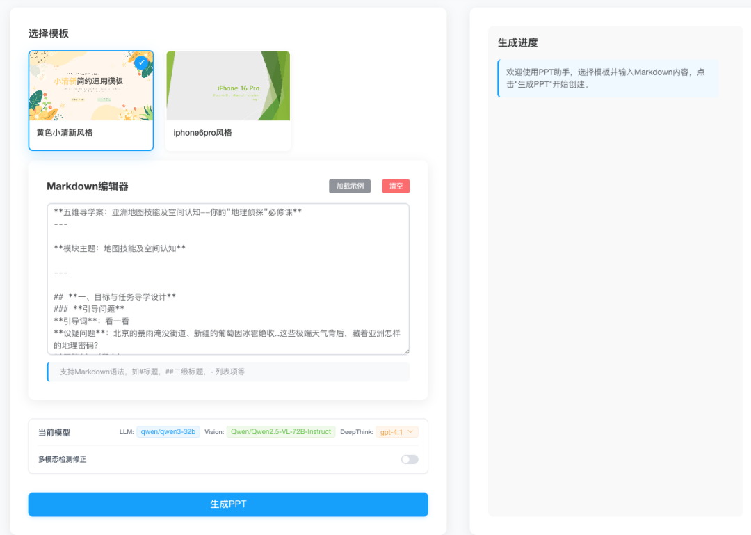751x535 pixels.
Task: Select the 黄色小清新风格 template thumbnail
Action: pos(90,84)
